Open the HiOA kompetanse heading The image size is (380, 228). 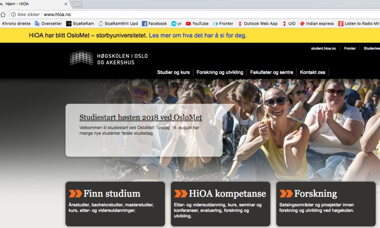[227, 193]
